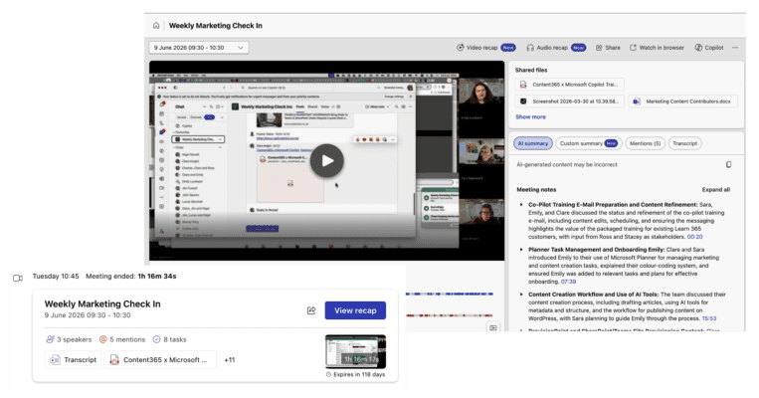Click the Share button in the recap toolbar
Viewport: 759px width, 398px height.
[x=608, y=48]
